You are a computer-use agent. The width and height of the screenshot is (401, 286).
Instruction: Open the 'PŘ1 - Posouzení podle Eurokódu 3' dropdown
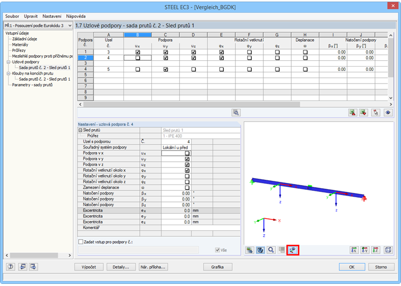click(70, 25)
